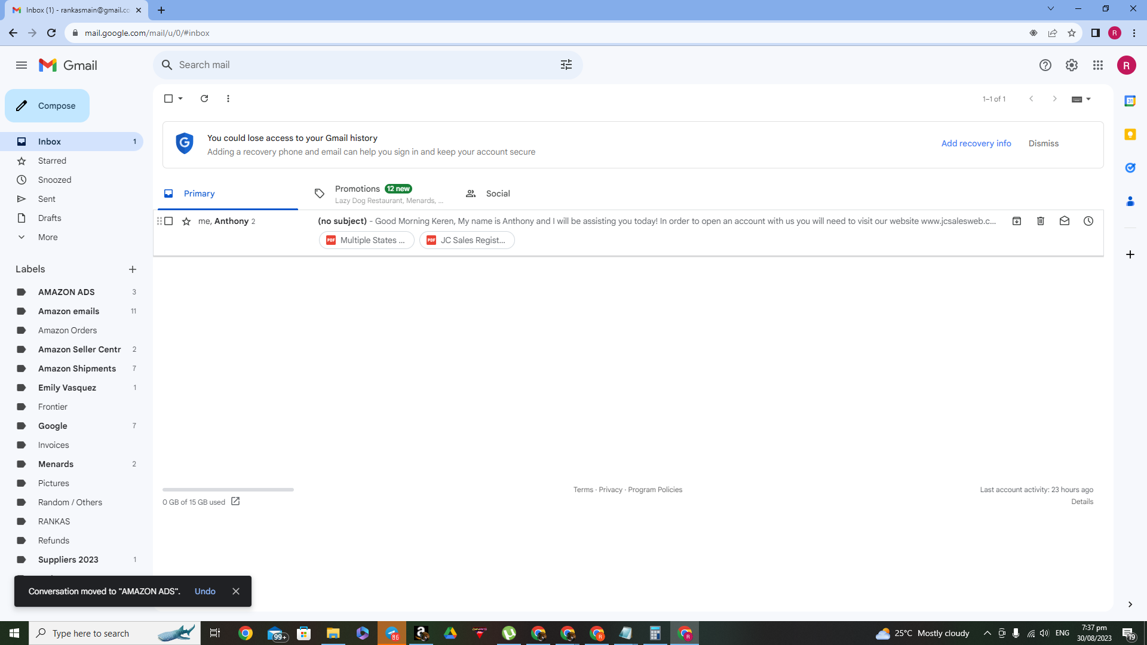Switch to the Social tab

(530, 193)
